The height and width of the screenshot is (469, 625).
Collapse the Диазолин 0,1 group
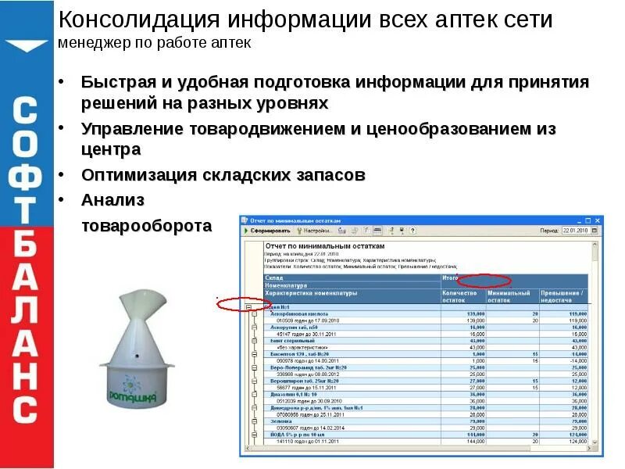click(255, 395)
